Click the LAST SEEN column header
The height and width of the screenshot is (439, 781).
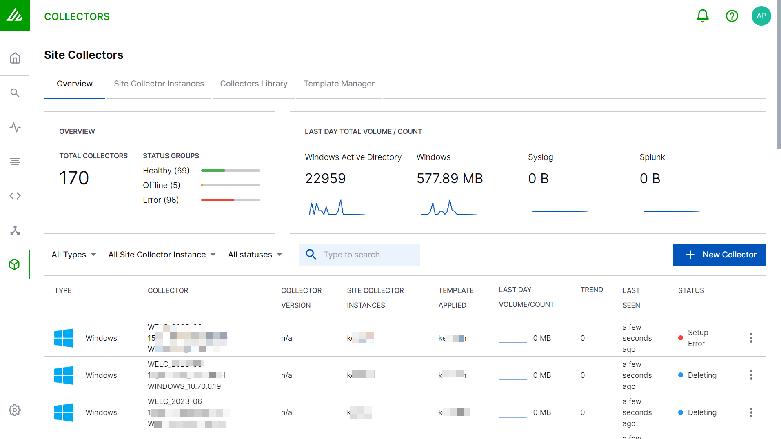[x=631, y=298]
